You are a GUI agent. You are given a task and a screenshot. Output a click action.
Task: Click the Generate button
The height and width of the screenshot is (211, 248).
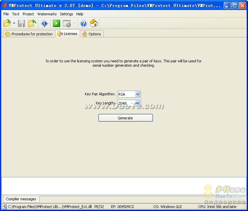click(126, 118)
